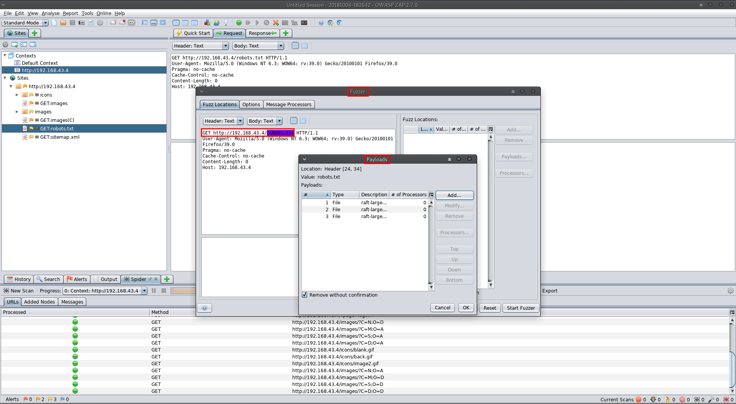This screenshot has width=736, height=404.
Task: Click the Open Session folder icon
Action: pyautogui.click(x=63, y=23)
